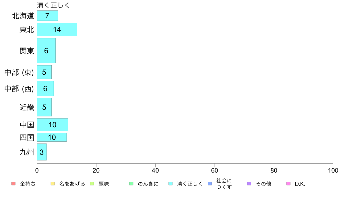
Task: Click the 清く正しく chart title text
Action: pos(53,5)
